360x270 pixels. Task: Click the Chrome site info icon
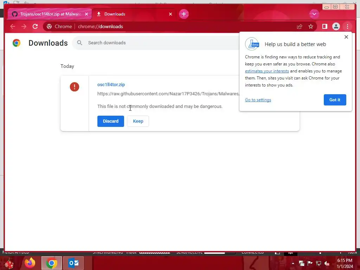click(x=49, y=27)
